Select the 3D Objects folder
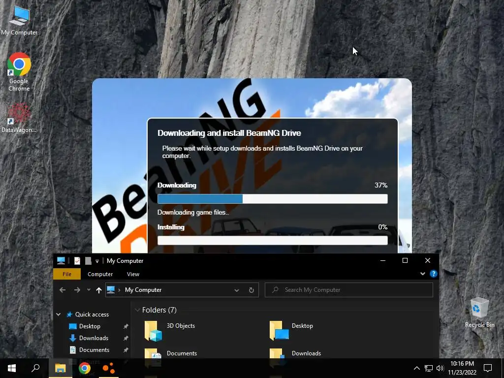This screenshot has height=378, width=504. coord(170,331)
